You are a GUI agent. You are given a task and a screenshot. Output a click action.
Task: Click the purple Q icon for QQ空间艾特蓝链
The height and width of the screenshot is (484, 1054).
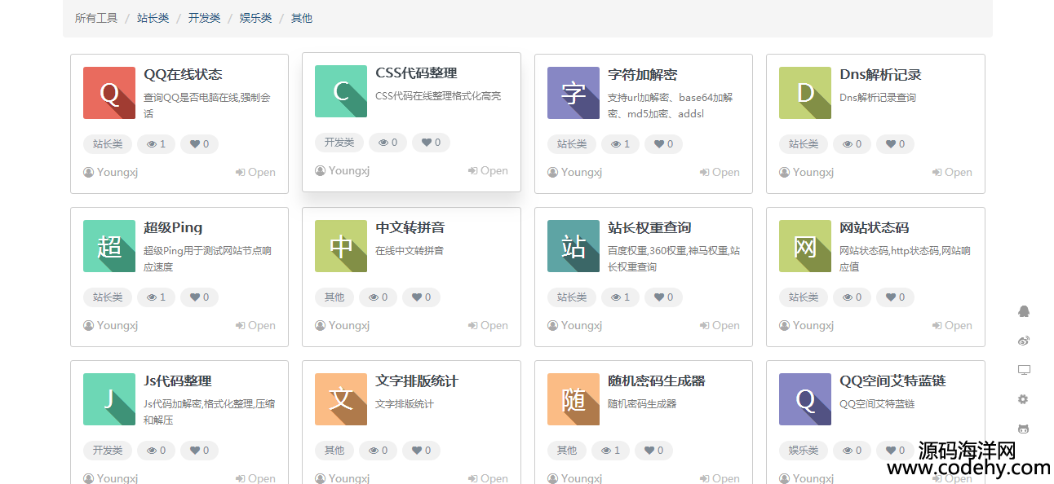(x=805, y=399)
